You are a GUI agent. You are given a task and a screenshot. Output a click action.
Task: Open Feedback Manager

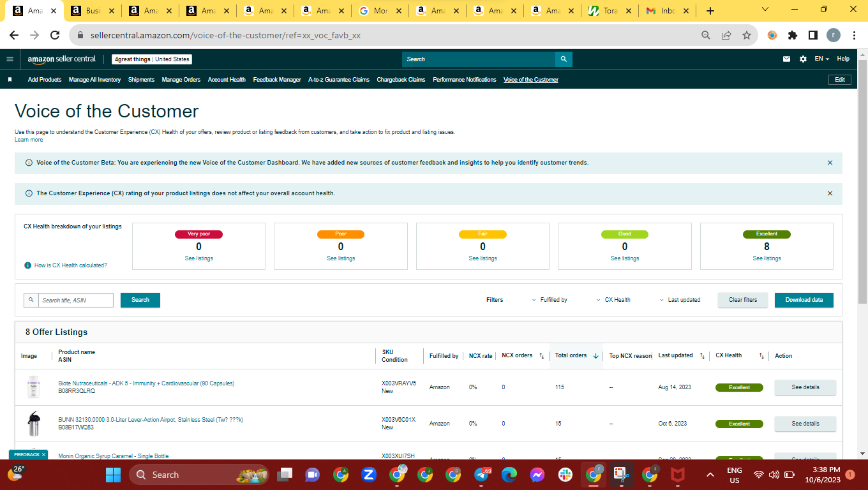[x=277, y=80]
